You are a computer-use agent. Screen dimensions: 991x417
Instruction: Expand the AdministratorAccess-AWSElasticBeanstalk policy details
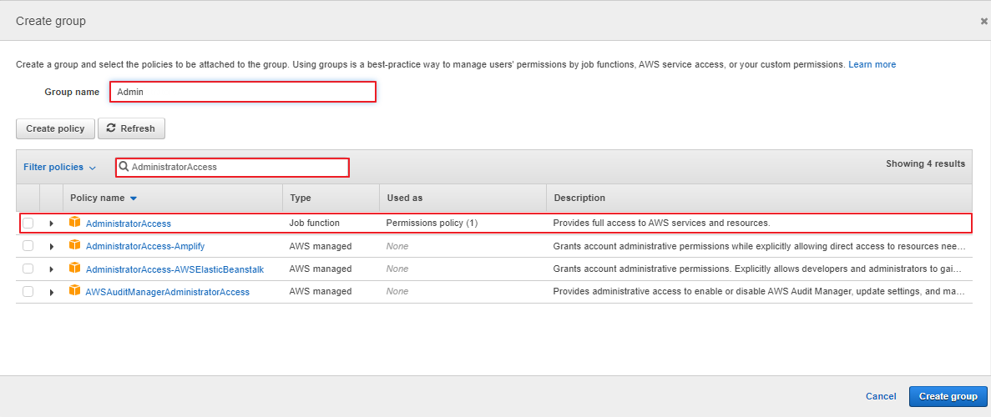point(51,269)
